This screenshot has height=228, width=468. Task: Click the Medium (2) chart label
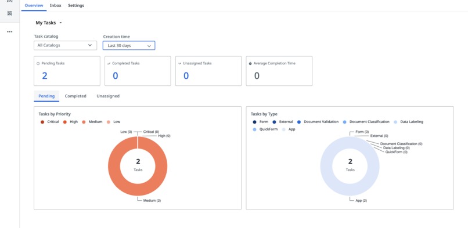pyautogui.click(x=152, y=201)
